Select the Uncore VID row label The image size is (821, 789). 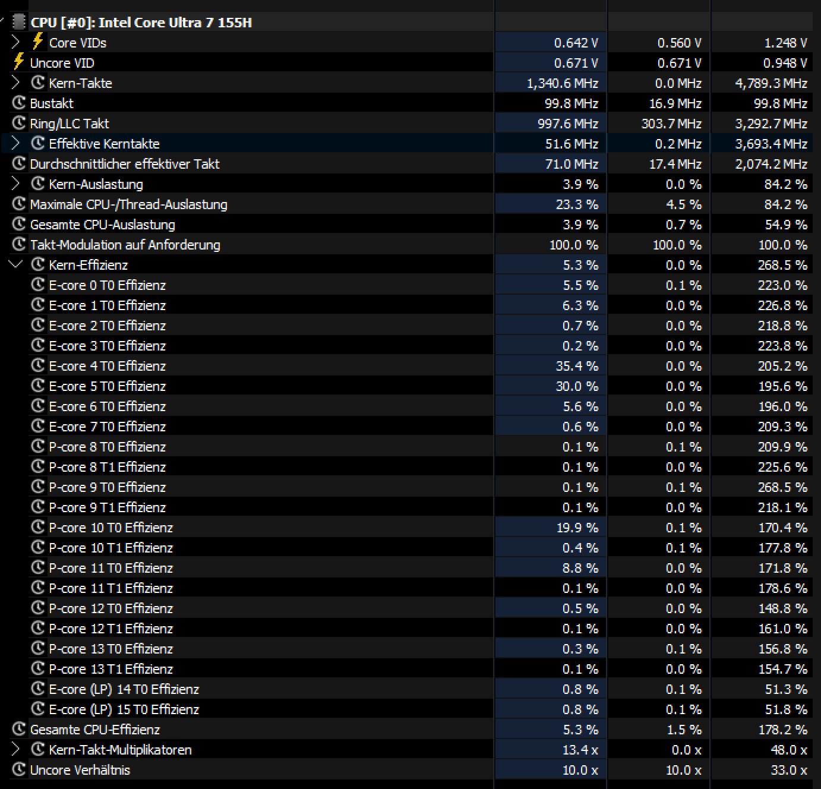click(x=62, y=63)
